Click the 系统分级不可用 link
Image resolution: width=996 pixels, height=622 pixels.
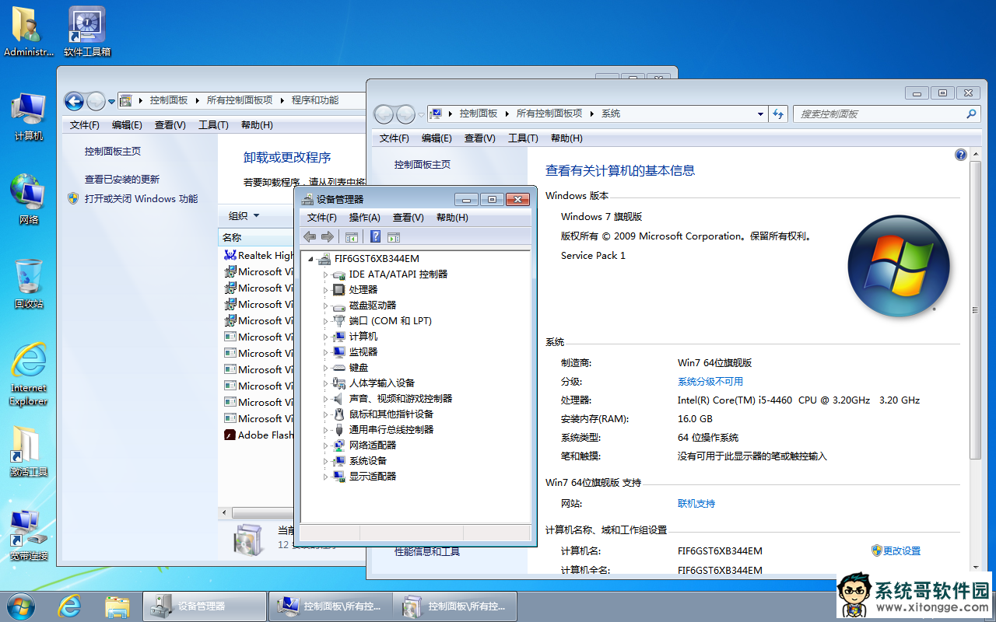pyautogui.click(x=710, y=382)
